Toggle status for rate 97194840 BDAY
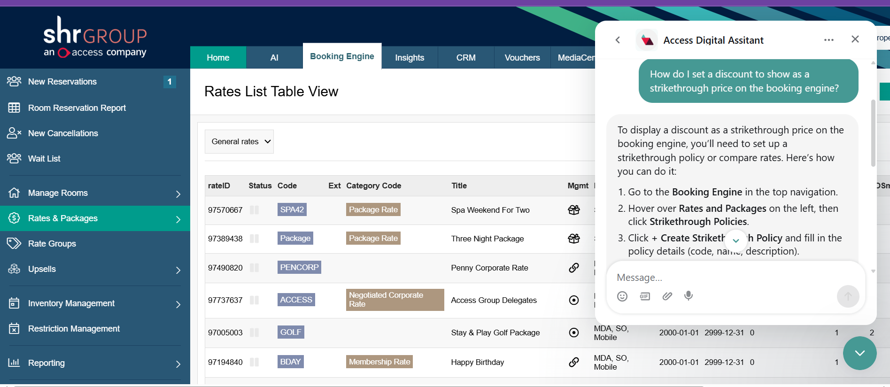 [255, 362]
